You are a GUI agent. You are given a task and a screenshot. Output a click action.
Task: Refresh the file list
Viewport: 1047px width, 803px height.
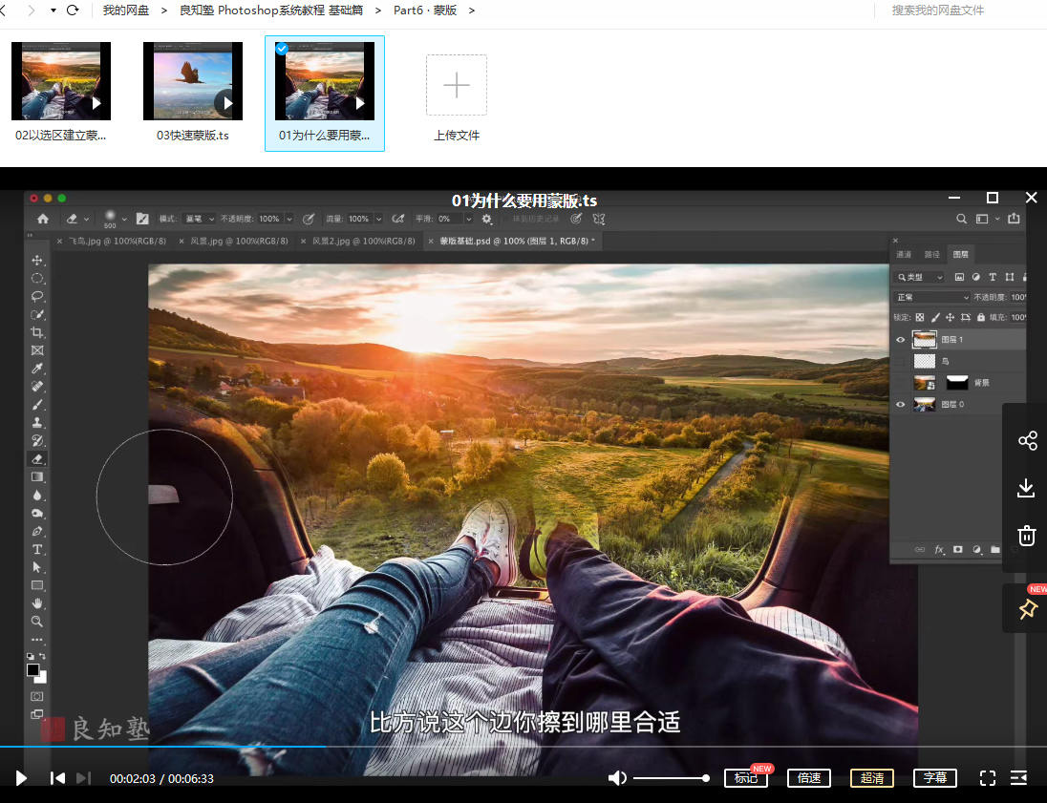[73, 11]
